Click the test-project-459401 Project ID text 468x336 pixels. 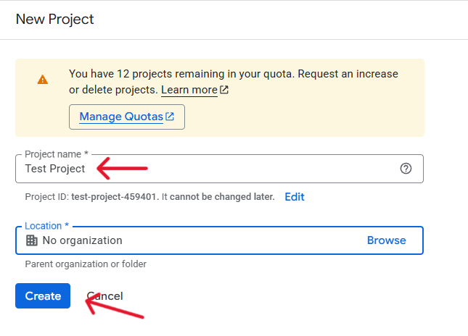[114, 197]
